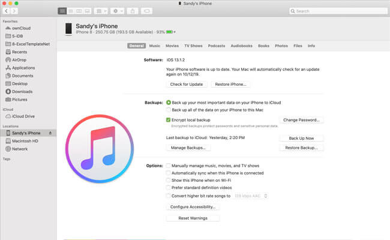This screenshot has height=240, width=390.
Task: Open the 128 kbps AAC bitrate dropdown
Action: point(251,196)
